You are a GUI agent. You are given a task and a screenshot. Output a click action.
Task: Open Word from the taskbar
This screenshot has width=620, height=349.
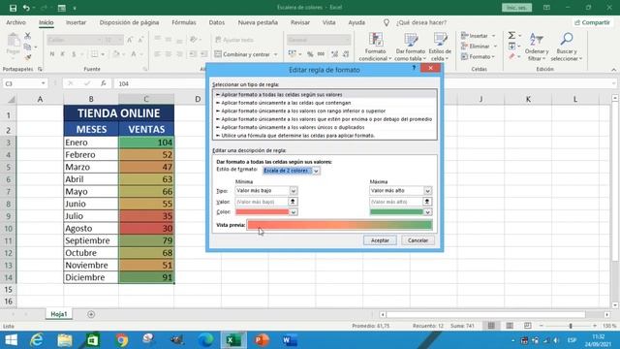tap(290, 340)
